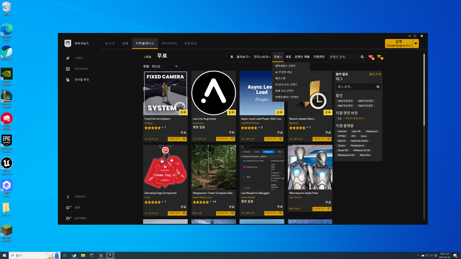The height and width of the screenshot is (259, 461).
Task: Toggle the 30% or more discount filter
Action: 366,101
